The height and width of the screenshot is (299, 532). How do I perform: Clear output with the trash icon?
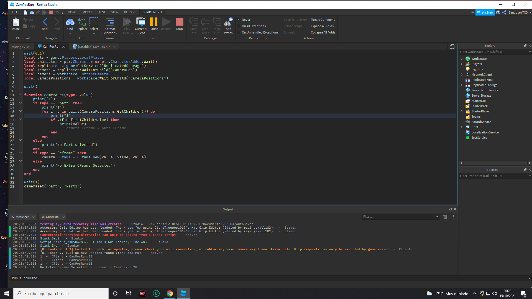[445, 217]
